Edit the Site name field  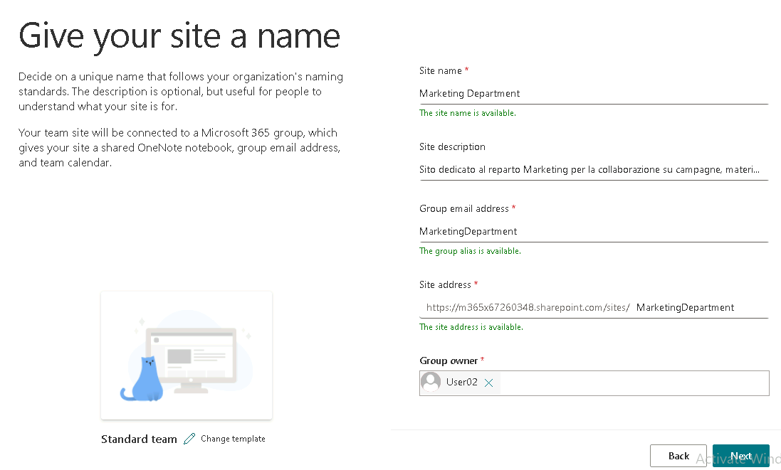(594, 94)
